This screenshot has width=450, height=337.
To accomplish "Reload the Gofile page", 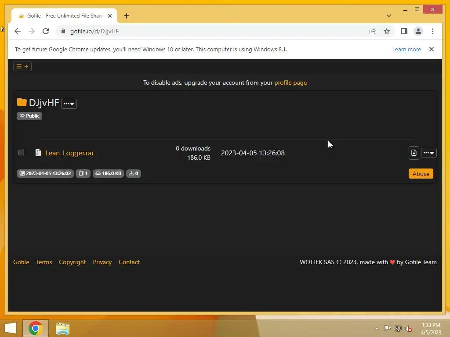I will pos(46,31).
